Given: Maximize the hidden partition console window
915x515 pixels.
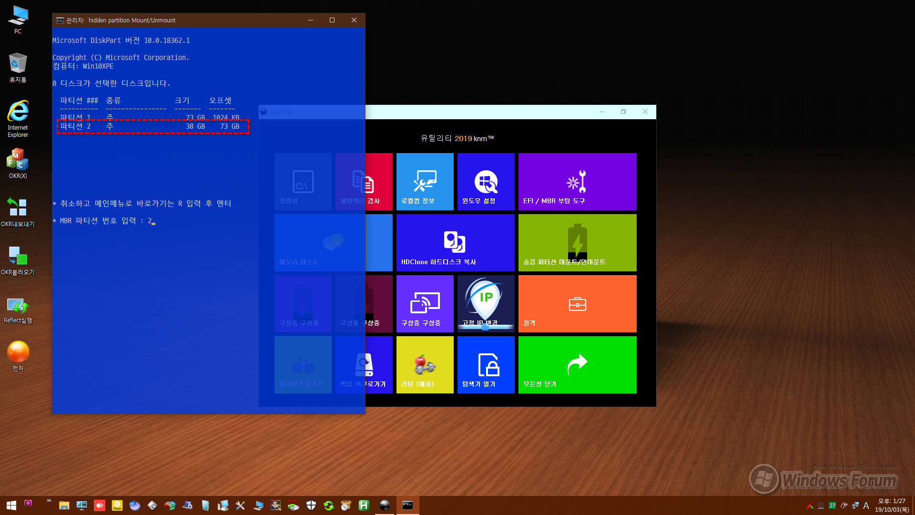Looking at the screenshot, I should click(332, 20).
